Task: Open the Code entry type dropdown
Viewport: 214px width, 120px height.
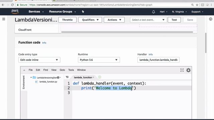Action: (x=39, y=60)
